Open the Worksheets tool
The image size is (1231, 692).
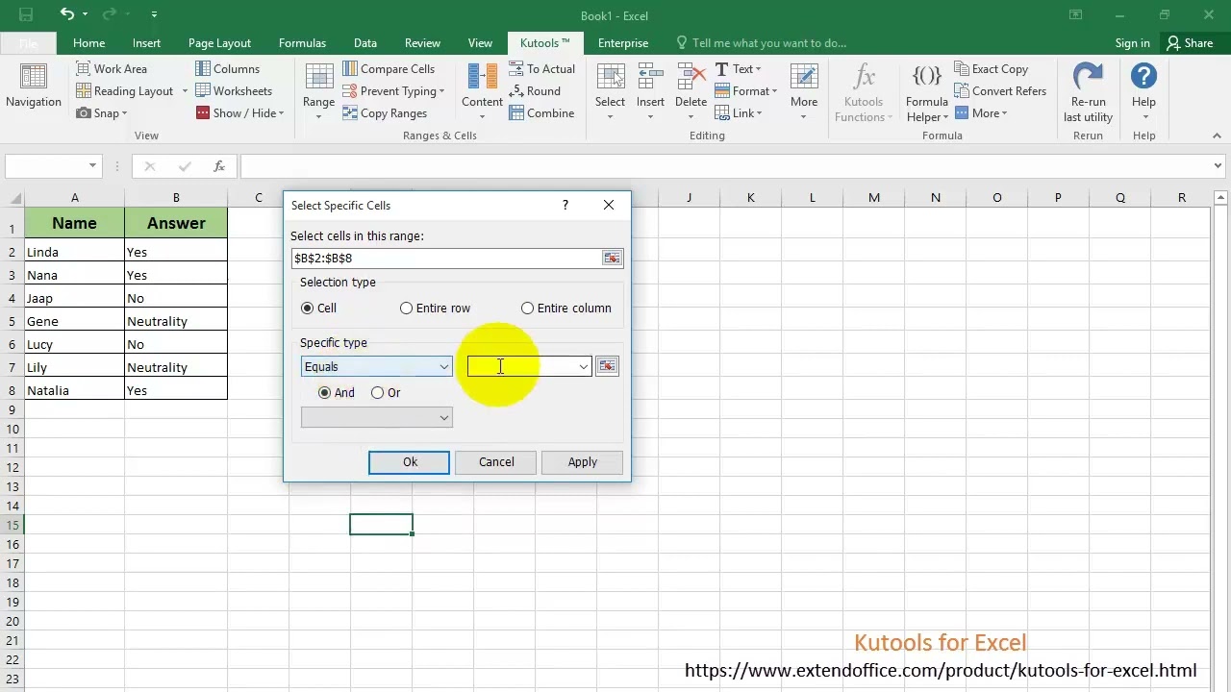click(x=234, y=91)
